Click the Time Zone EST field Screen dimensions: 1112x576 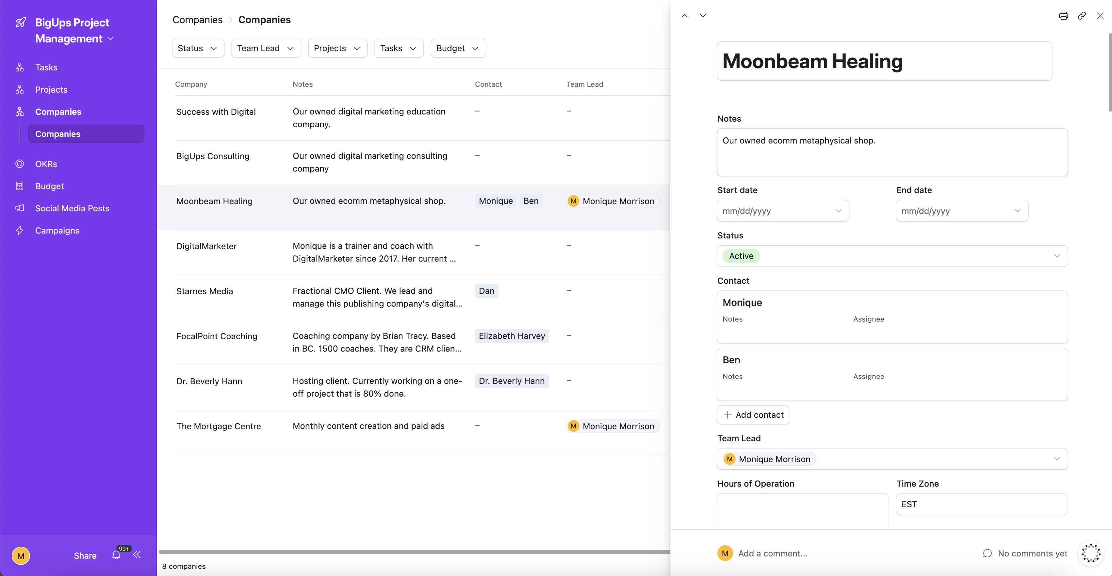[982, 504]
